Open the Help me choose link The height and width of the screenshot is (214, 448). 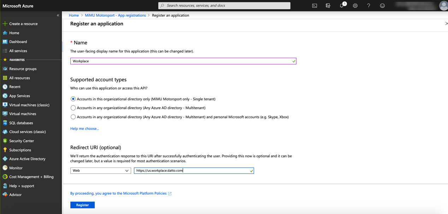84,128
